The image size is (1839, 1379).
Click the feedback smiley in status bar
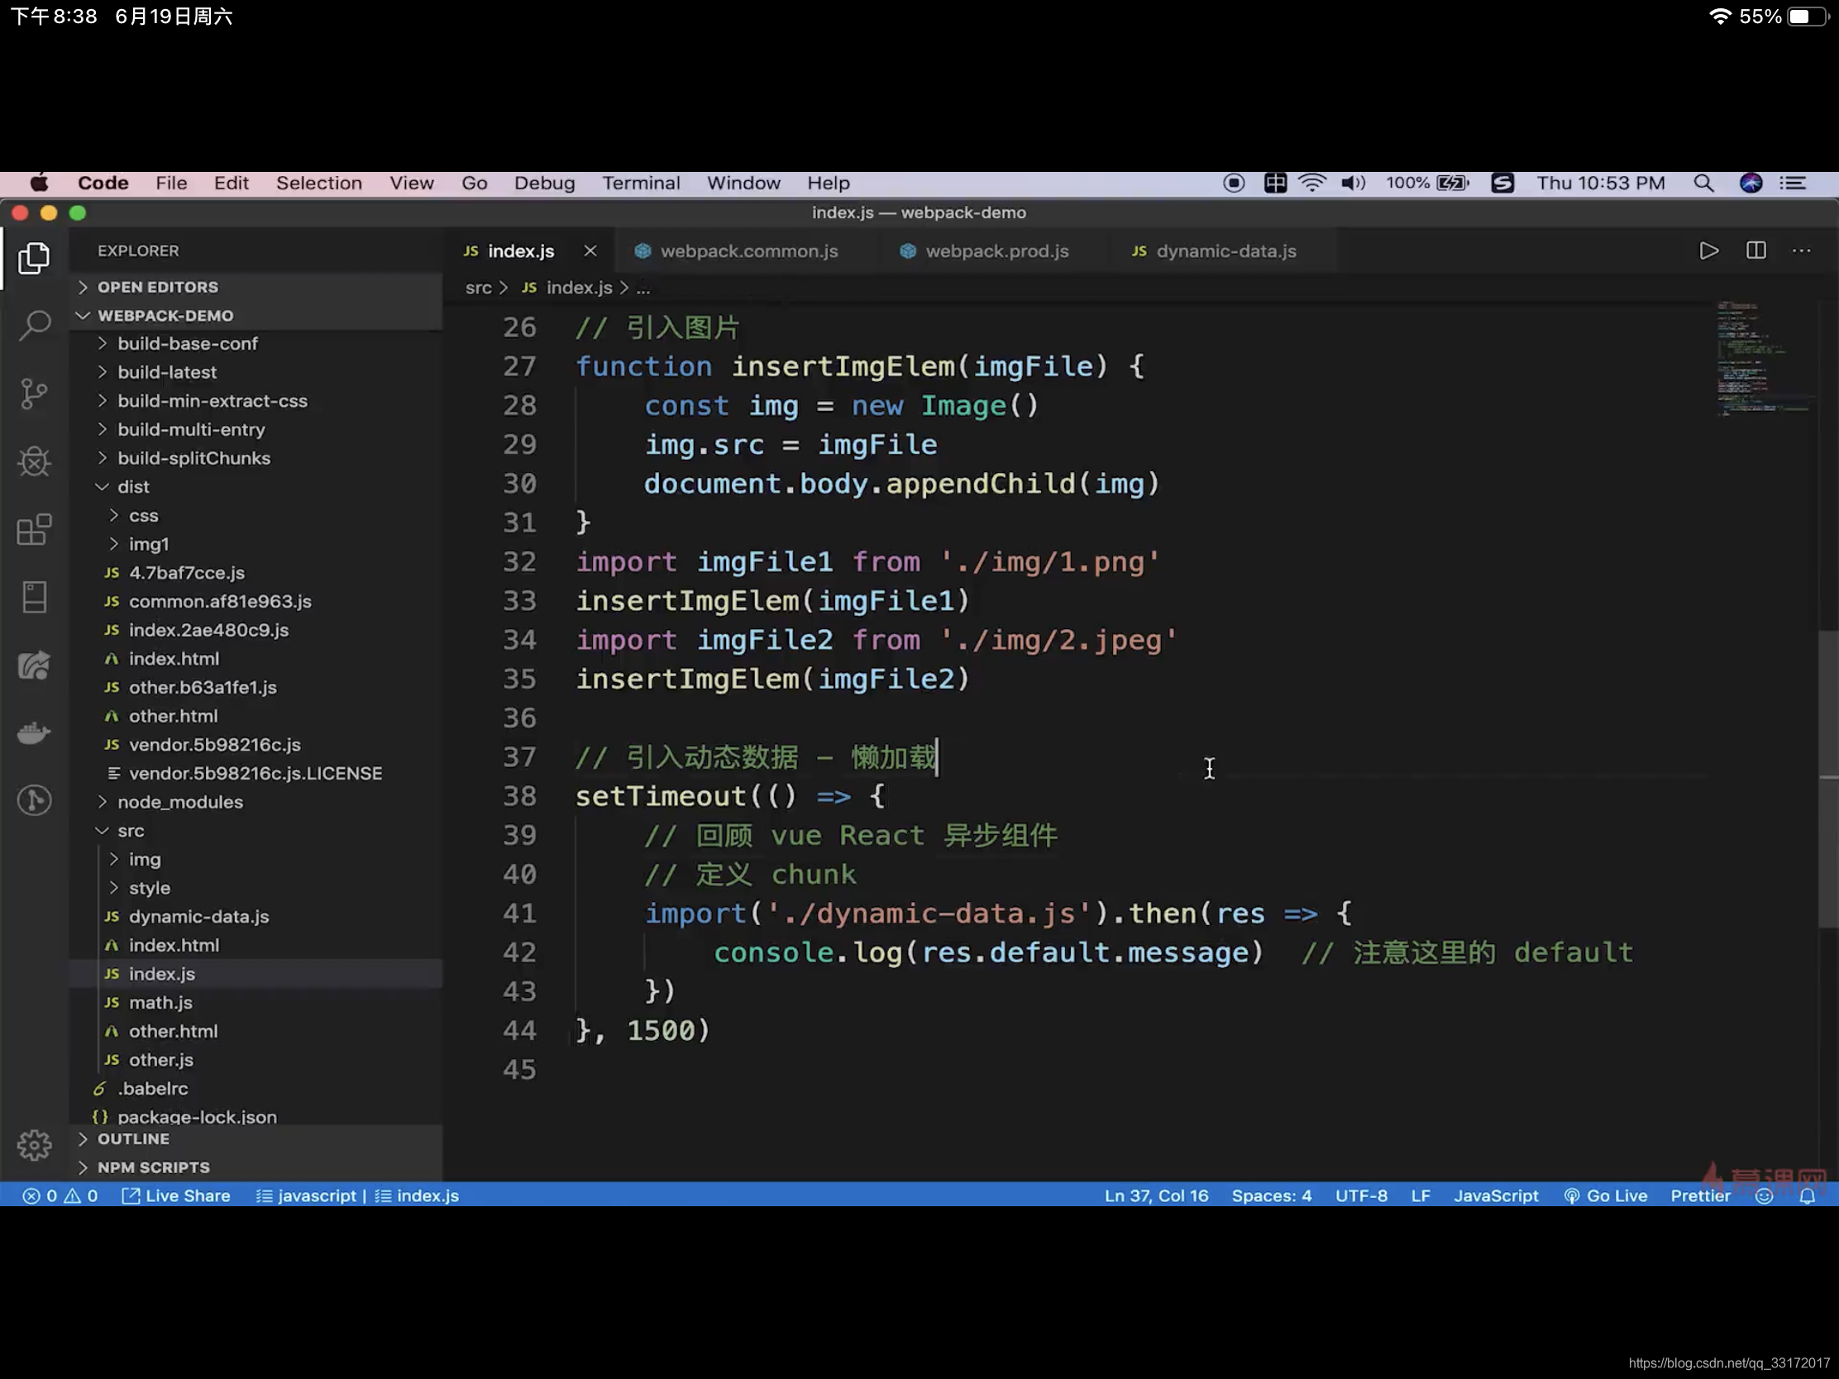pyautogui.click(x=1765, y=1195)
